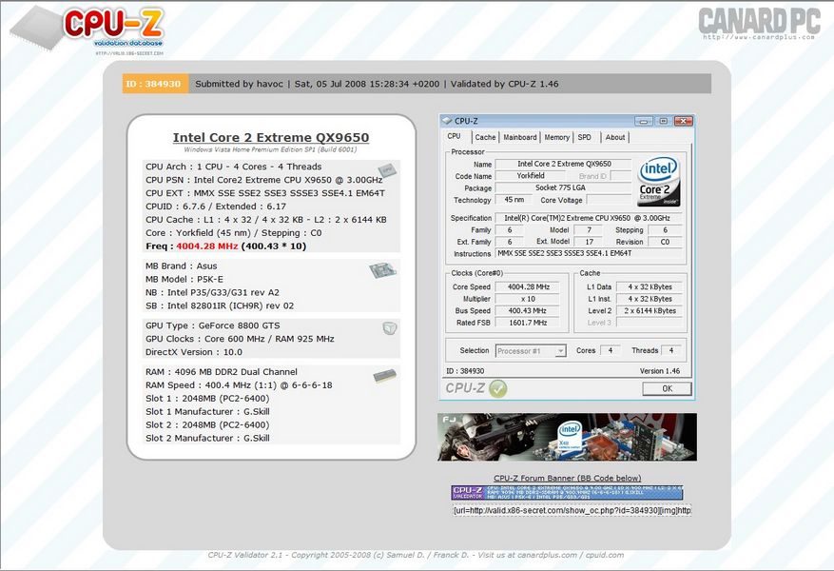834x571 pixels.
Task: Click the Code Name field Yorkfield
Action: (x=530, y=176)
